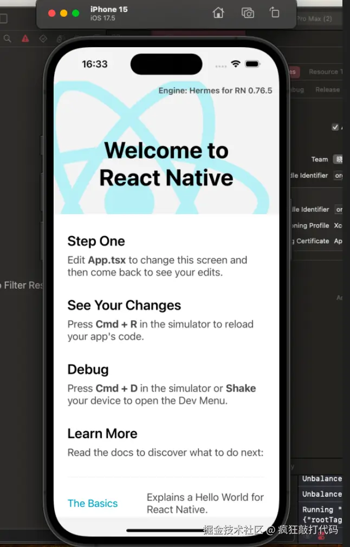Click the Provisioning Profile value in Xcode
Screen dimensions: 350x547
[338, 225]
